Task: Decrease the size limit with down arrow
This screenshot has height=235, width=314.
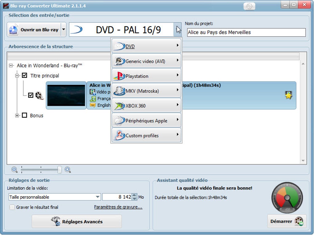Action: pyautogui.click(x=135, y=199)
